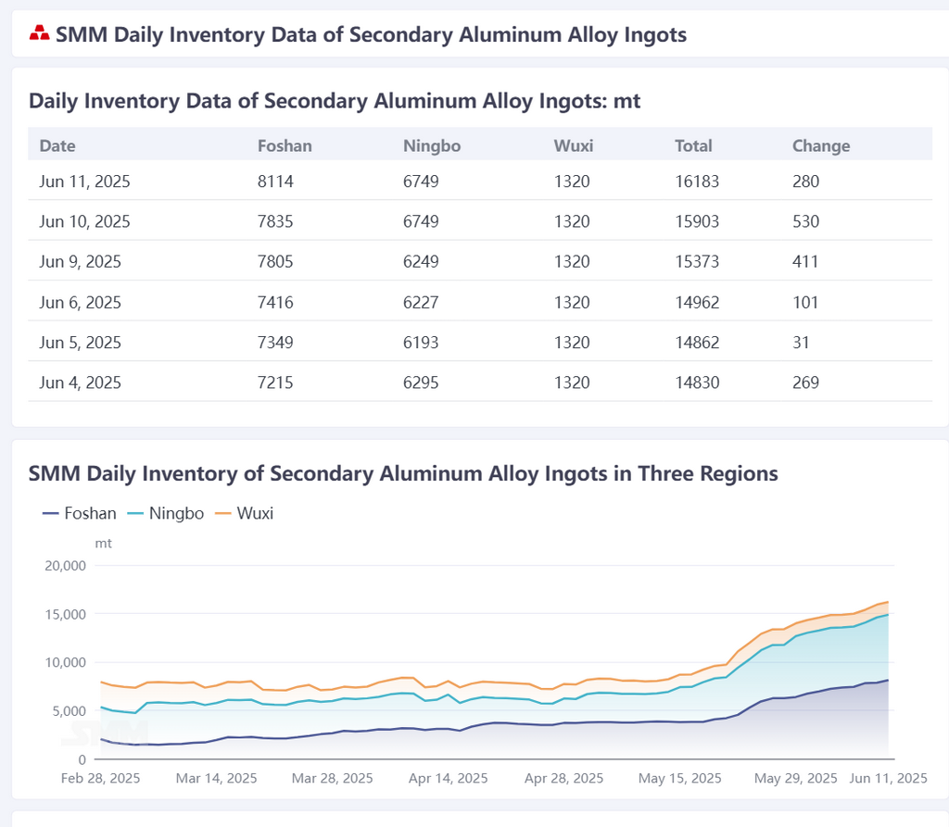The image size is (949, 827).
Task: Select the Jun 9, 2025 date cell
Action: pyautogui.click(x=80, y=262)
